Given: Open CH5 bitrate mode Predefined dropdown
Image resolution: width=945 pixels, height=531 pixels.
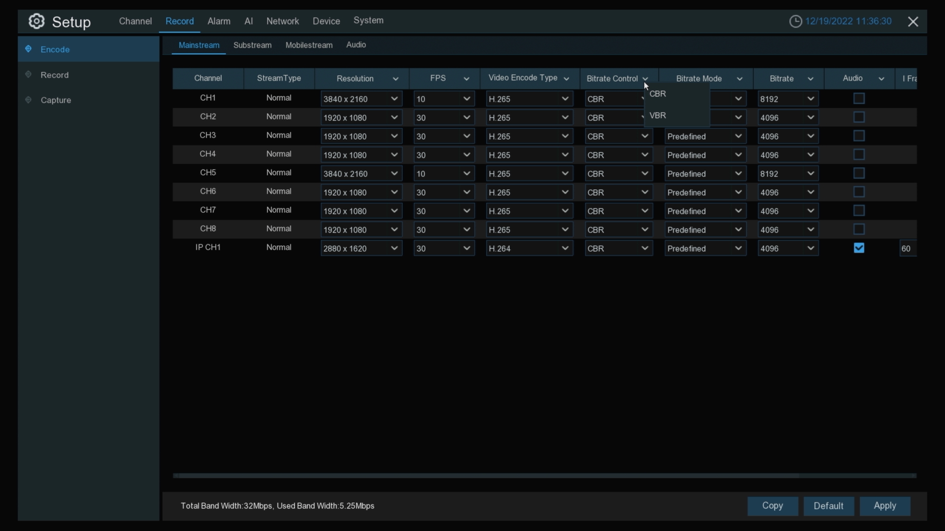Looking at the screenshot, I should click(x=705, y=174).
